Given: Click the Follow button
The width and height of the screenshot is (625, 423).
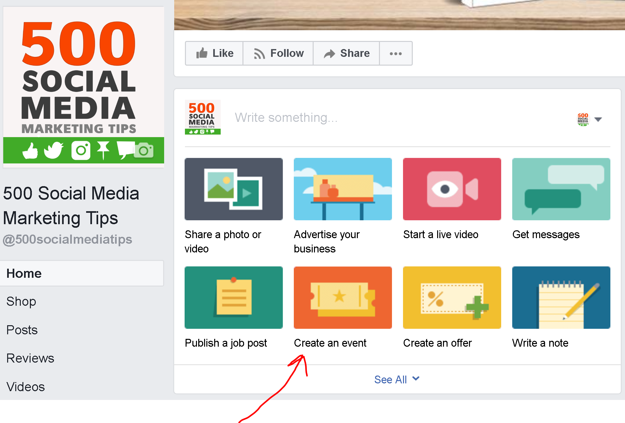Looking at the screenshot, I should [278, 53].
